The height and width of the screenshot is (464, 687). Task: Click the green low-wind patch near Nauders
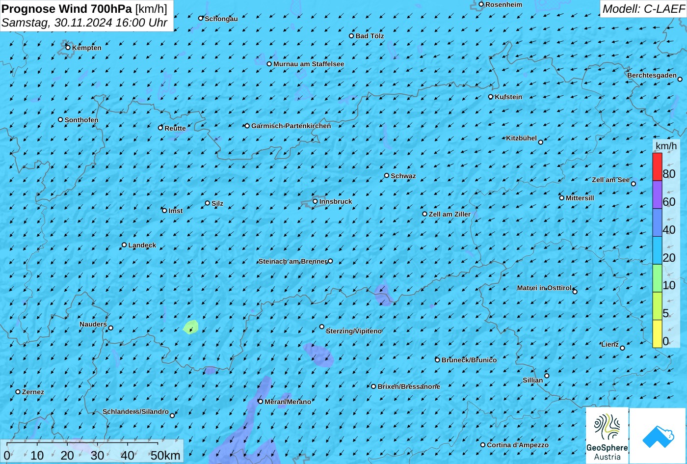click(191, 327)
